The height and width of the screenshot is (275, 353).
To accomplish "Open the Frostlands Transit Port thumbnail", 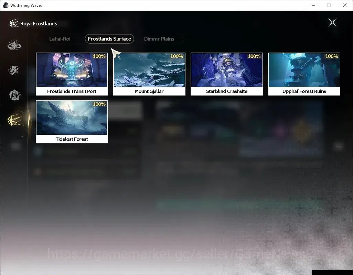I will (72, 70).
